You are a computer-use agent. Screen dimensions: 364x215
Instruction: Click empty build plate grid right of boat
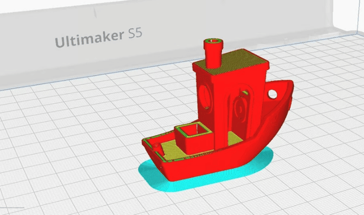[324, 152]
